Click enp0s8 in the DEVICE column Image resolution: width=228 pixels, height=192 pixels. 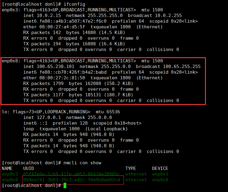coord(160,180)
